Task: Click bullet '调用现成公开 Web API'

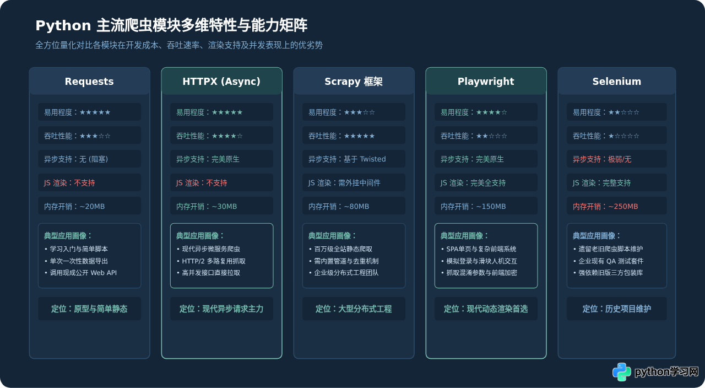Action: (x=80, y=273)
